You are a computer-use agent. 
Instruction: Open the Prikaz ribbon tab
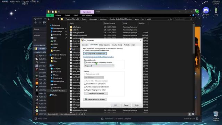coord(76,15)
